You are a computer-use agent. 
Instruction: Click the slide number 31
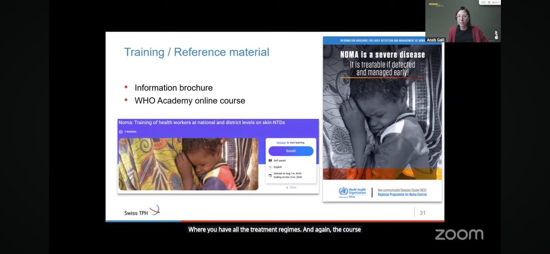[423, 213]
